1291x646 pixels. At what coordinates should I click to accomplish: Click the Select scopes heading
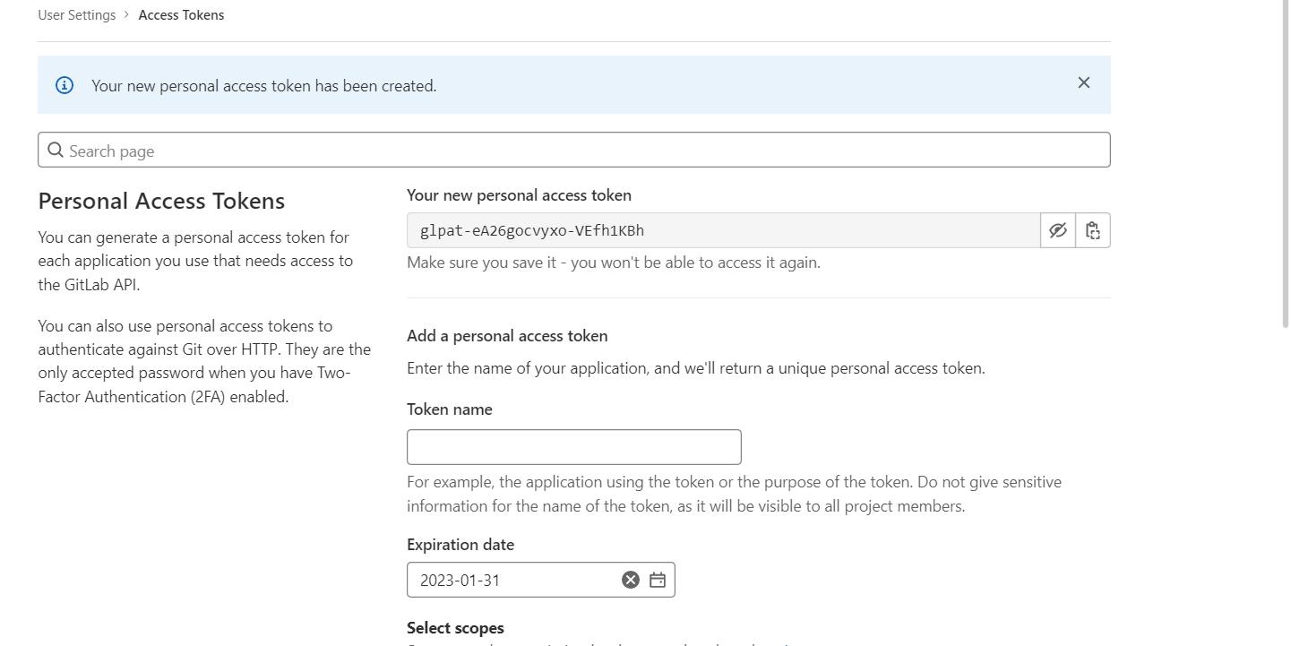(455, 628)
